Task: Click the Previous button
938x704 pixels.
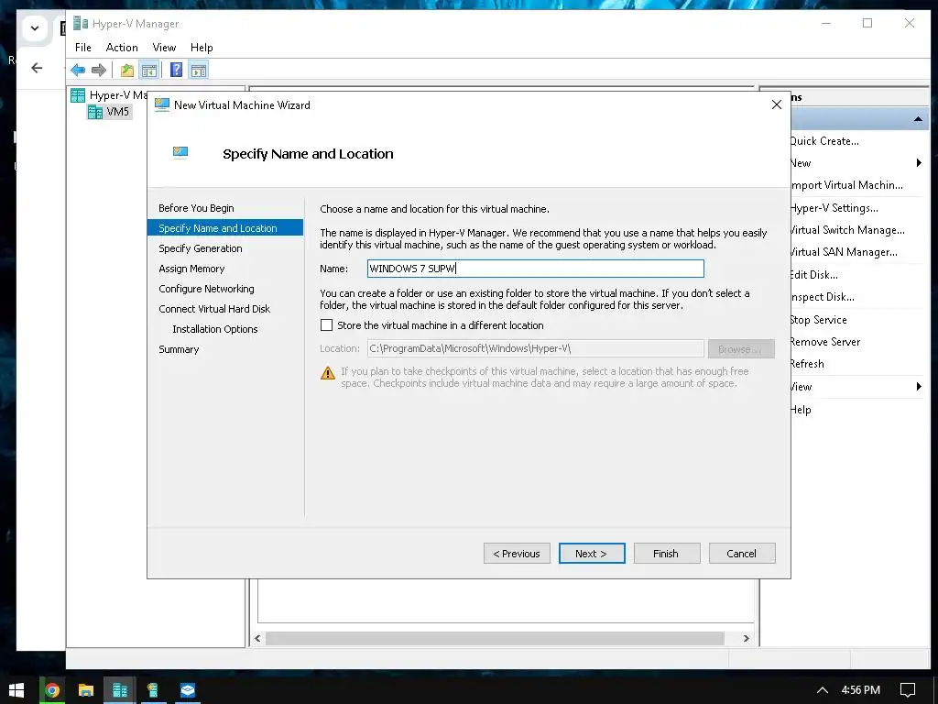Action: click(517, 554)
